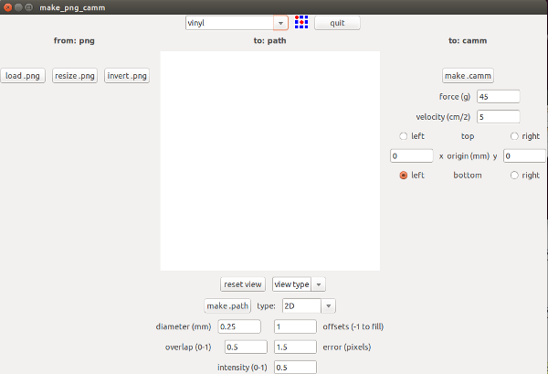Minimize the make_png_camm window

point(18,7)
